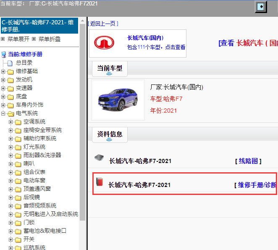Open the 资料信息 tab
The width and height of the screenshot is (278, 250).
[x=110, y=135]
